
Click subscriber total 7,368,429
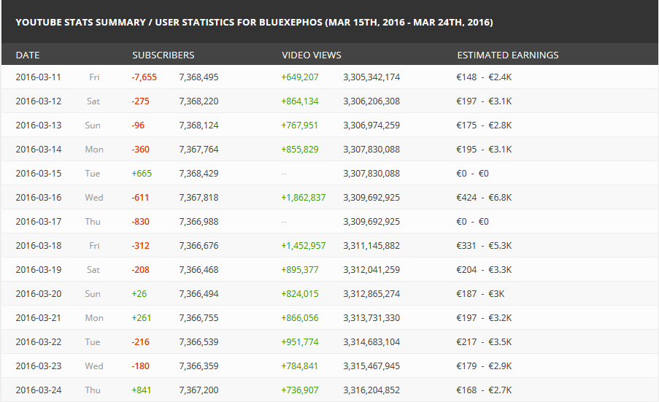coord(199,174)
